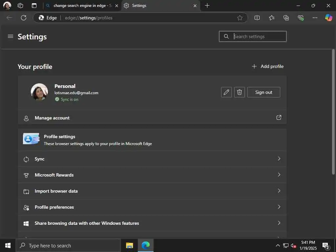Close the 'change search engine in edge' tab
The image size is (336, 252).
point(116,6)
